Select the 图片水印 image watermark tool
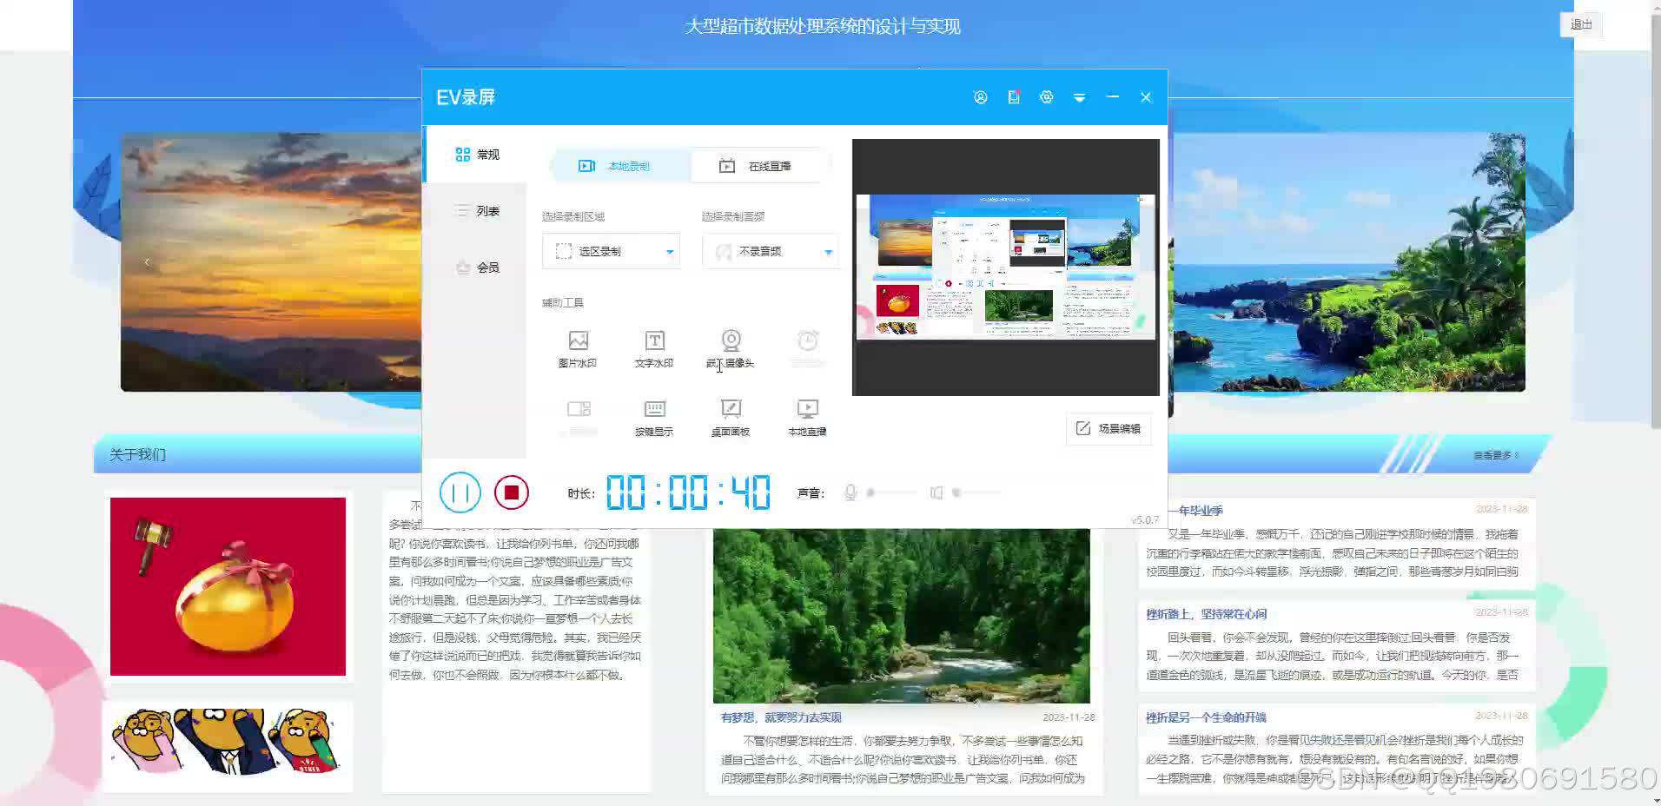 [578, 347]
